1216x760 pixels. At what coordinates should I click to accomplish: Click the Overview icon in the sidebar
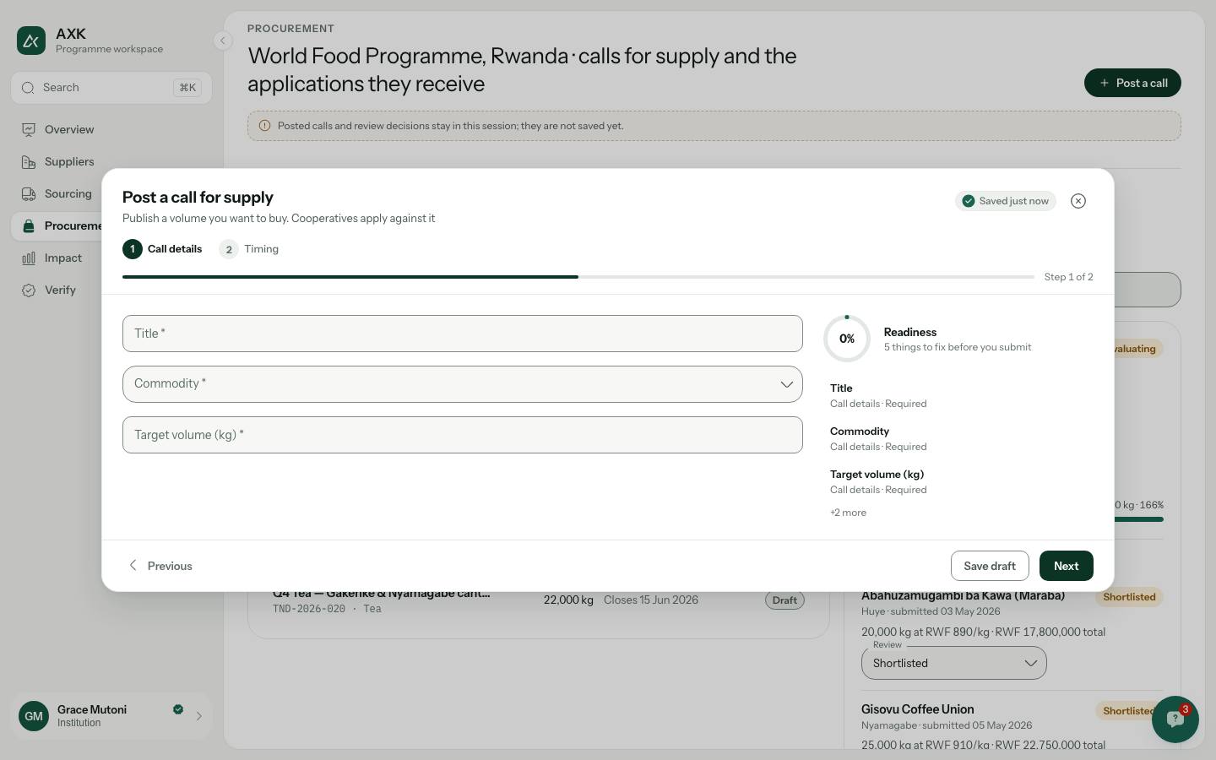coord(29,129)
